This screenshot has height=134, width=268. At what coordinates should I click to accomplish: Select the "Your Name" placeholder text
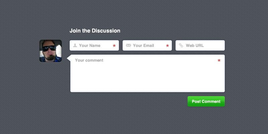coord(90,46)
